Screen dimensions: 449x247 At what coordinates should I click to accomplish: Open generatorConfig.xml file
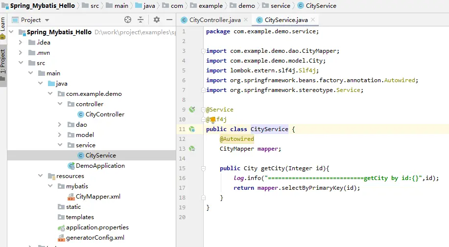(x=91, y=238)
